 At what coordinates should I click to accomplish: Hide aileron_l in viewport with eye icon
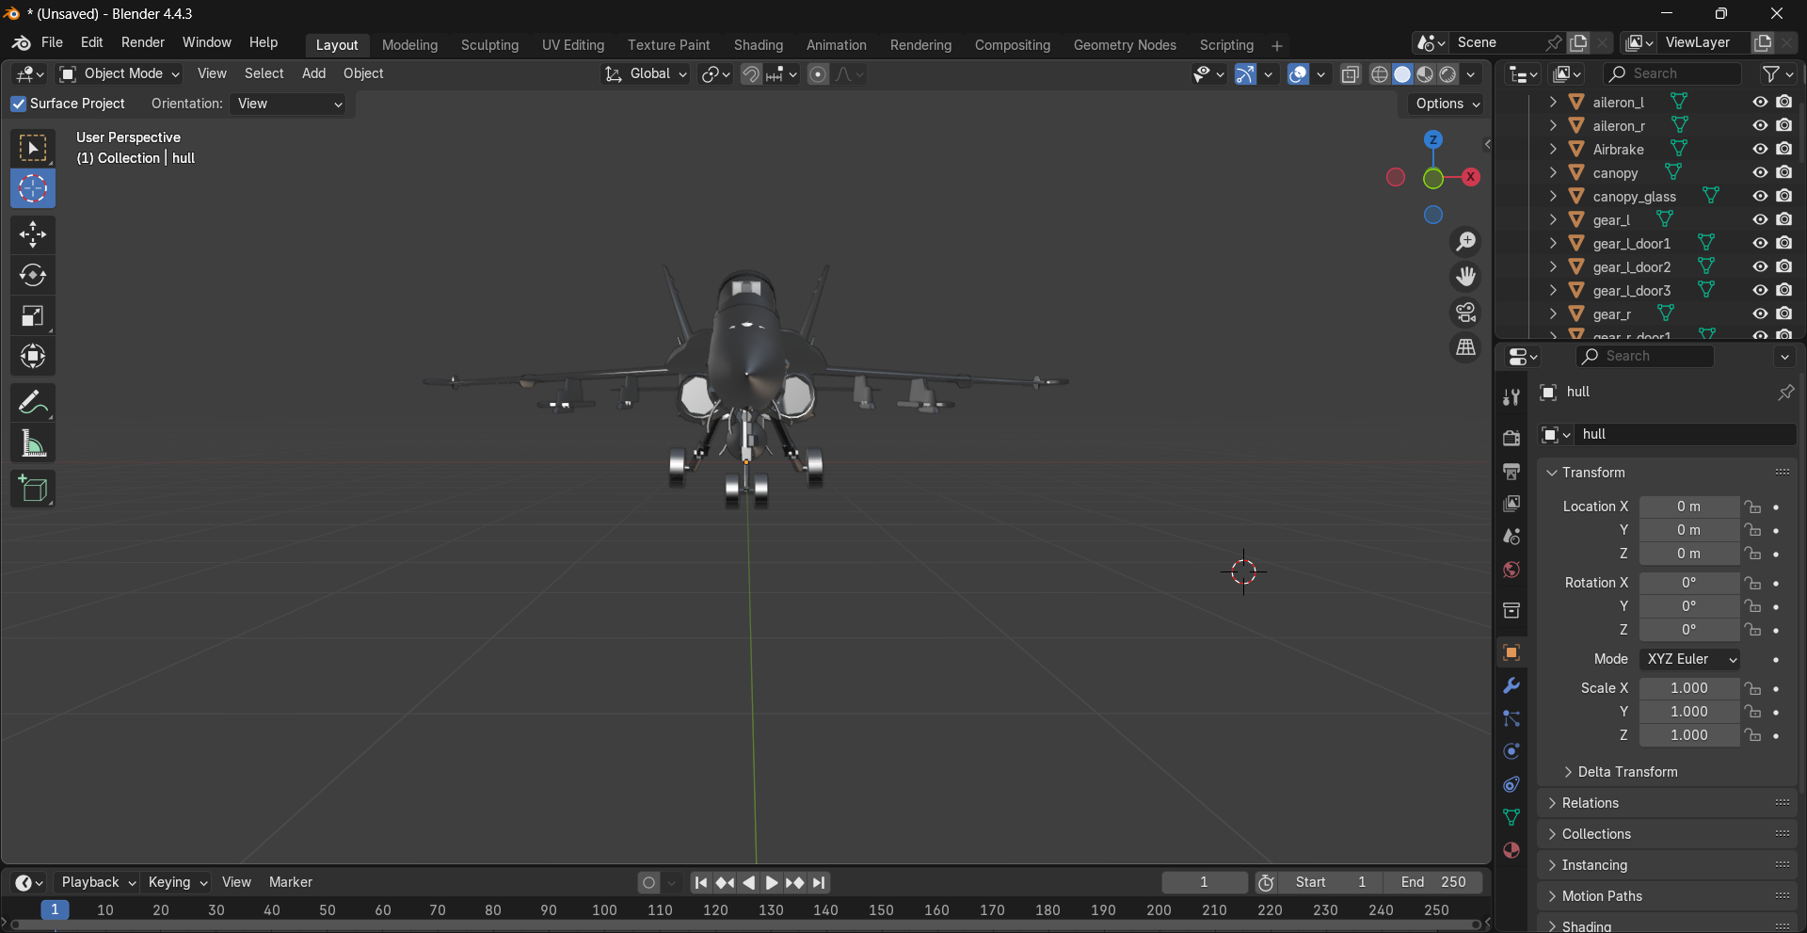1760,102
